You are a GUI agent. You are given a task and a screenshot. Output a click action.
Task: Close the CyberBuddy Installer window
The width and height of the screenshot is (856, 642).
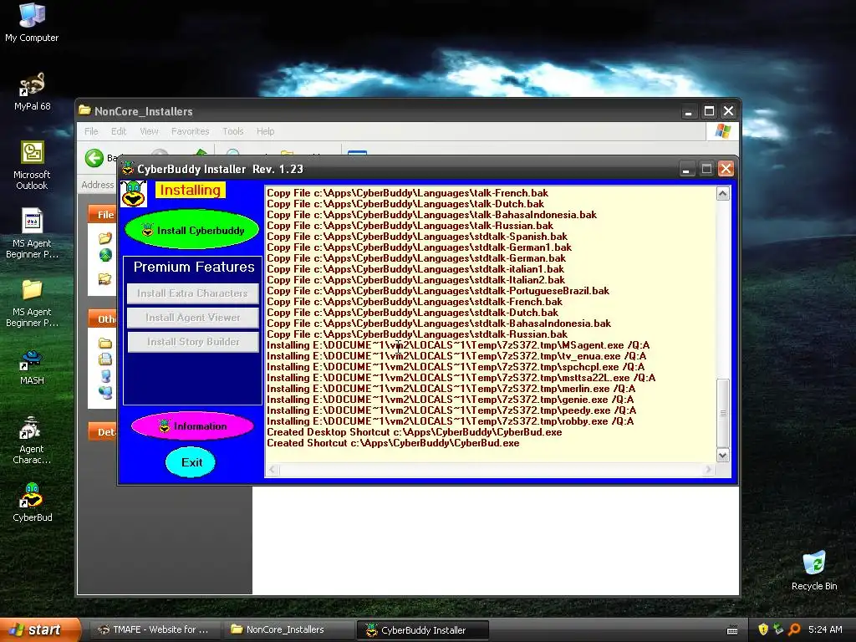(726, 169)
